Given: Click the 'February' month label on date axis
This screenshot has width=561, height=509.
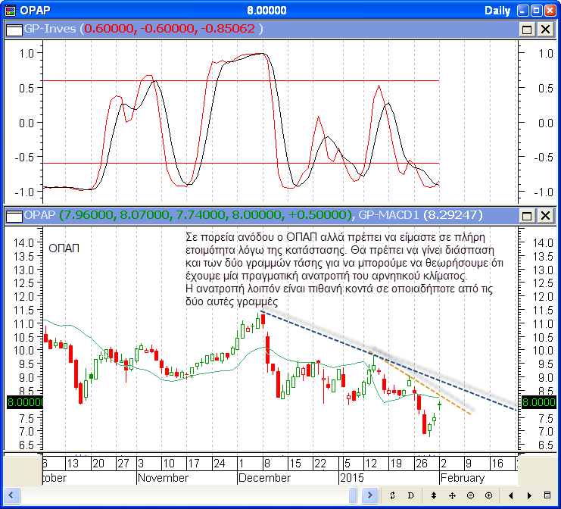Looking at the screenshot, I should (x=463, y=478).
